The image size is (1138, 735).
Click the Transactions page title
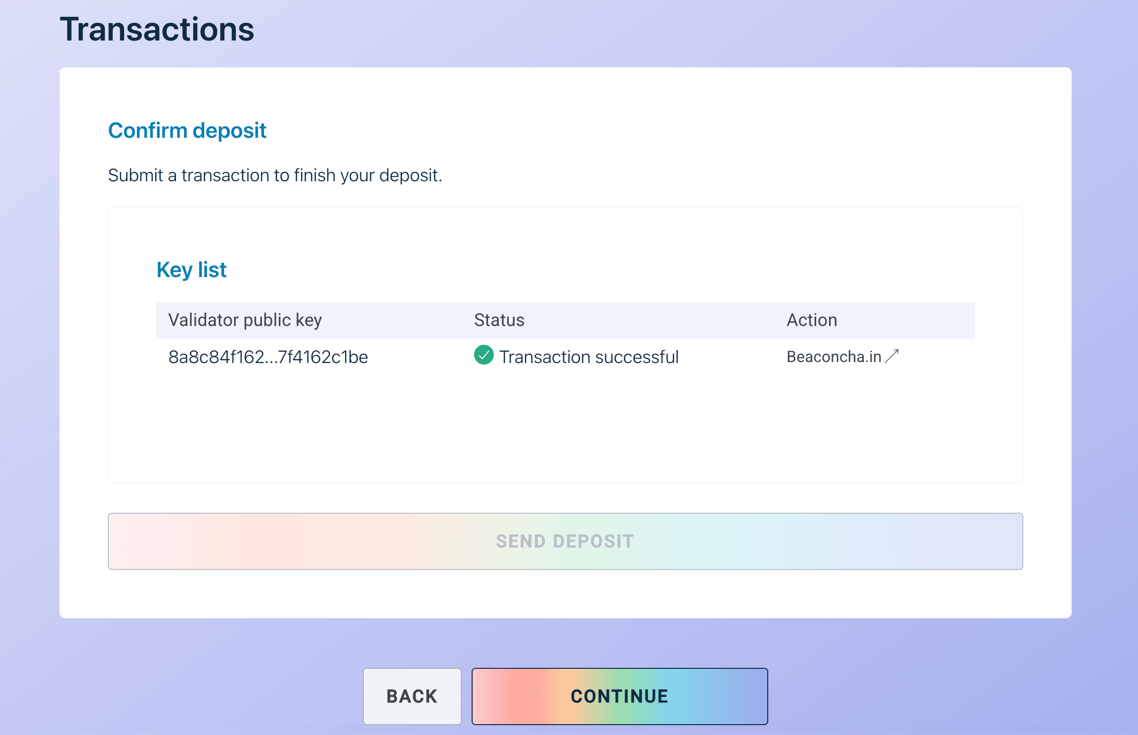(x=157, y=30)
